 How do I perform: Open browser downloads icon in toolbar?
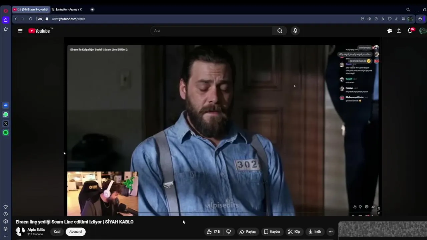coord(397,19)
